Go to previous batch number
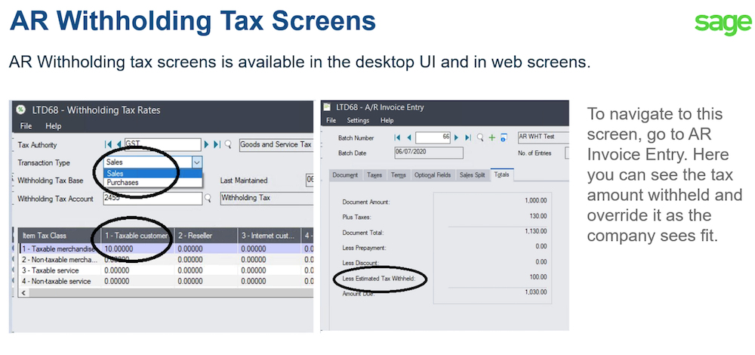 pos(408,137)
